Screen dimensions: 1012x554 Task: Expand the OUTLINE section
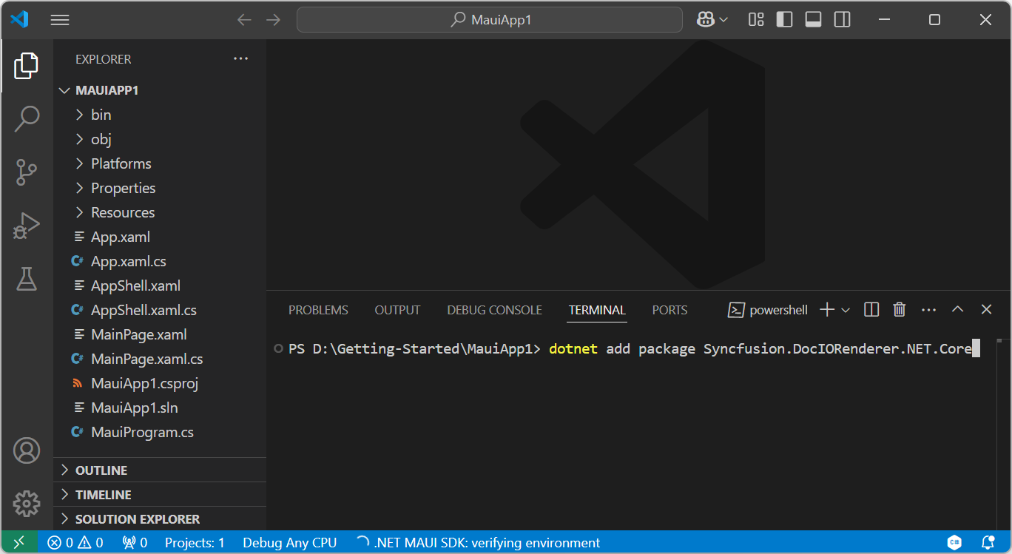[x=101, y=470]
